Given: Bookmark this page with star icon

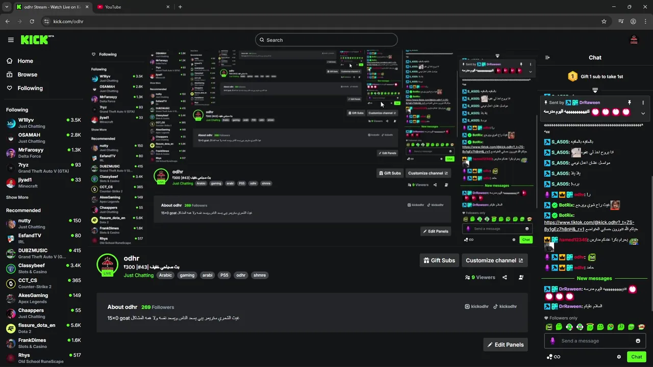Looking at the screenshot, I should tap(604, 21).
